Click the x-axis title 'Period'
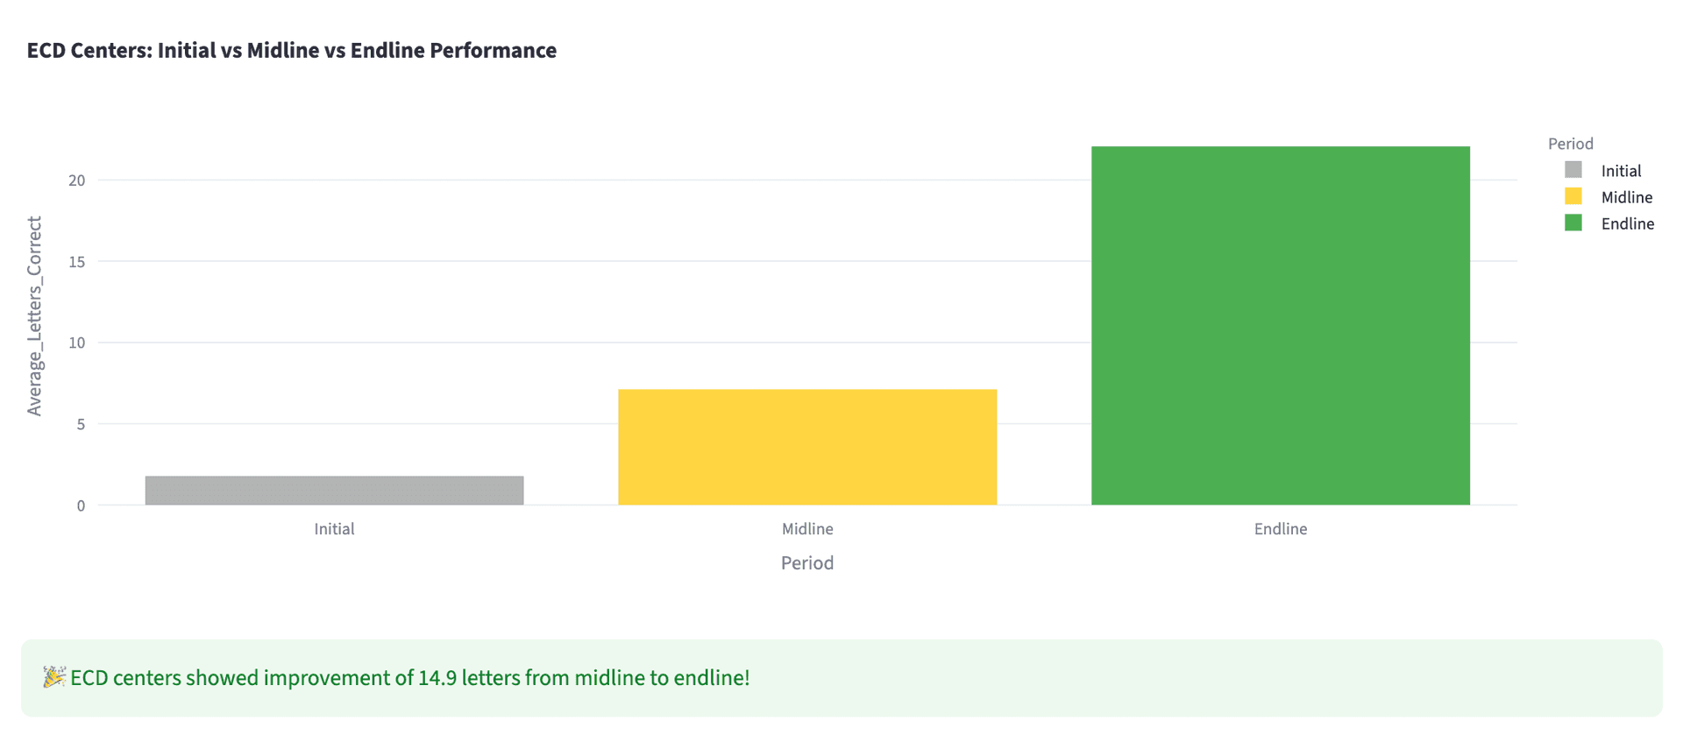Viewport: 1683px width, 735px height. coord(806,562)
